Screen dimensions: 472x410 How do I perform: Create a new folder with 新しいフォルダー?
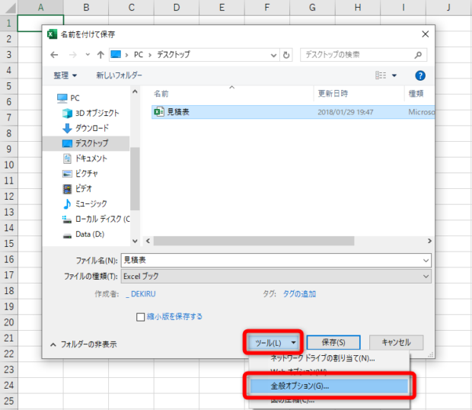pyautogui.click(x=120, y=75)
